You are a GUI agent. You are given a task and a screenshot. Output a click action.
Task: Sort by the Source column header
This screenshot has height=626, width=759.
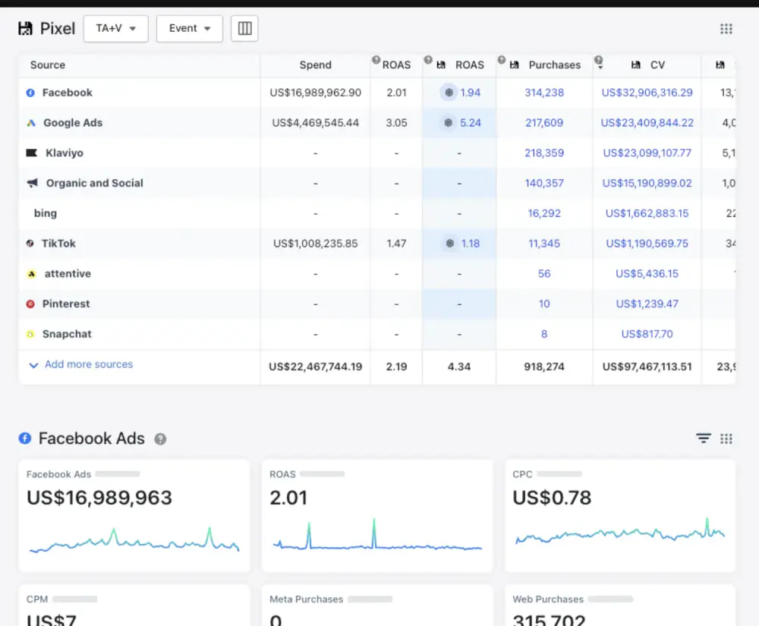pos(47,64)
